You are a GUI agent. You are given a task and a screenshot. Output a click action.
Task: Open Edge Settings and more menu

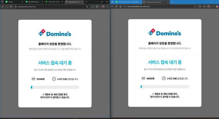pyautogui.click(x=213, y=6)
